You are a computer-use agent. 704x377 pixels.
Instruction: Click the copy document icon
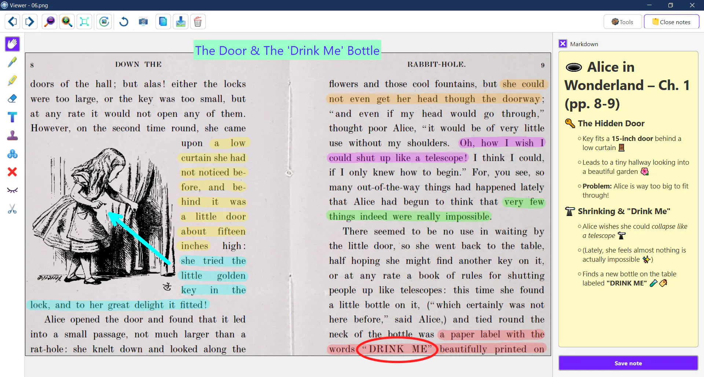163,22
